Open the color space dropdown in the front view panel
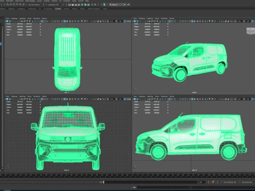Image resolution: width=255 pixels, height=191 pixels. click(x=129, y=99)
